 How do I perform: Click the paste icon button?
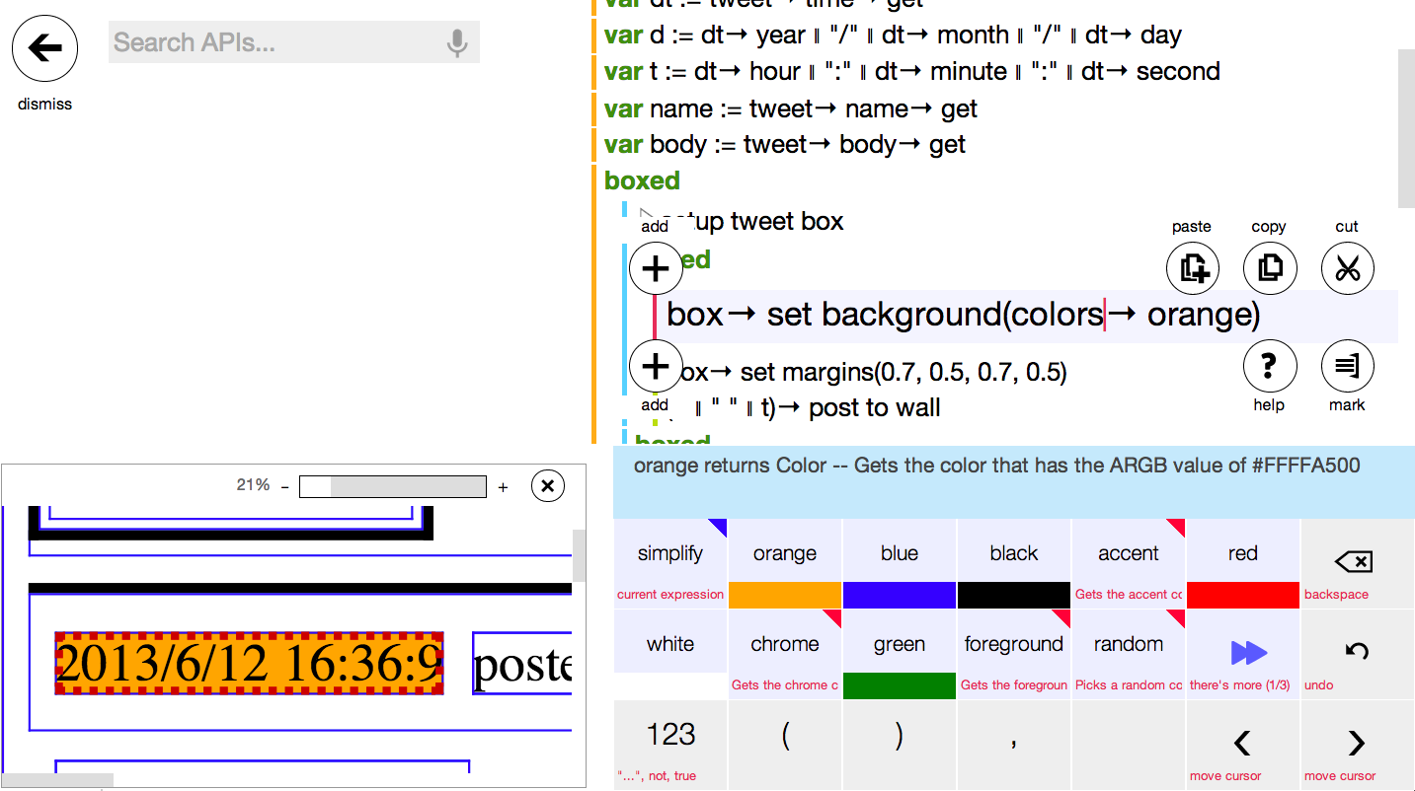[1192, 267]
